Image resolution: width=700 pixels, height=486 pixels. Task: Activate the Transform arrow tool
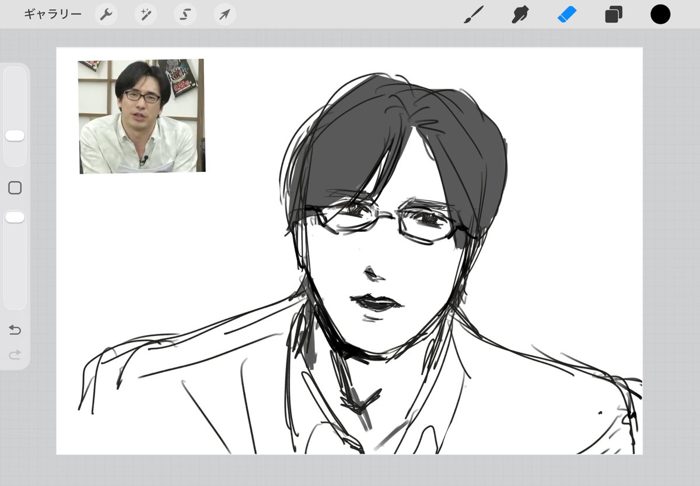(x=225, y=15)
